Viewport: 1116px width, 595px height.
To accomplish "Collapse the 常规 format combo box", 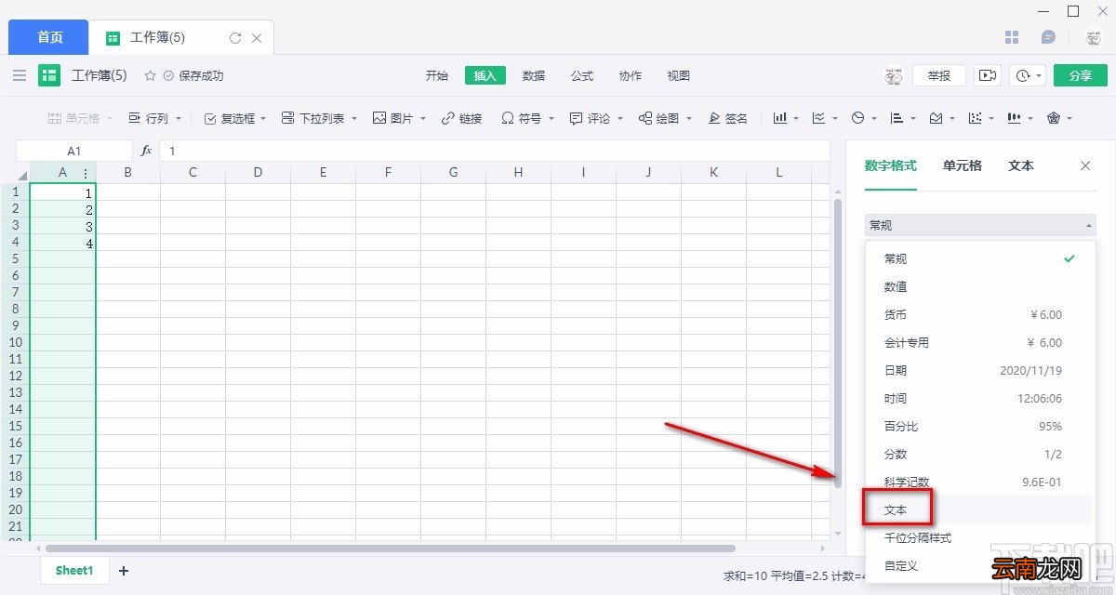I will point(980,225).
